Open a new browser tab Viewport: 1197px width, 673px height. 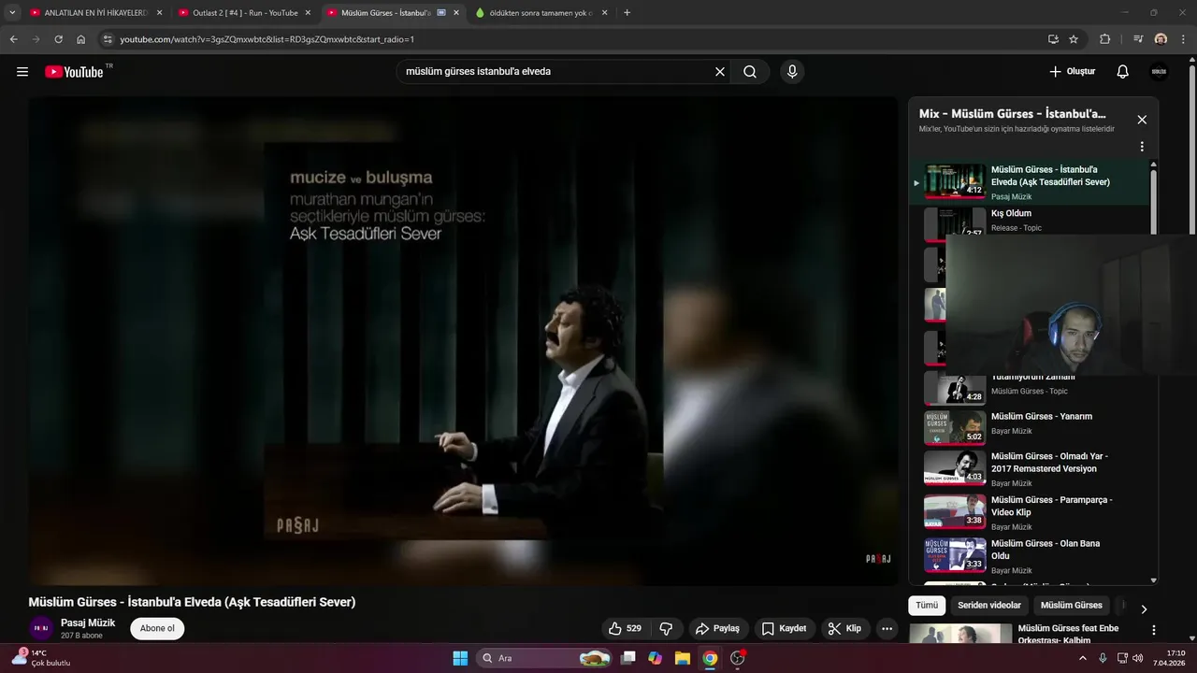[x=627, y=13]
